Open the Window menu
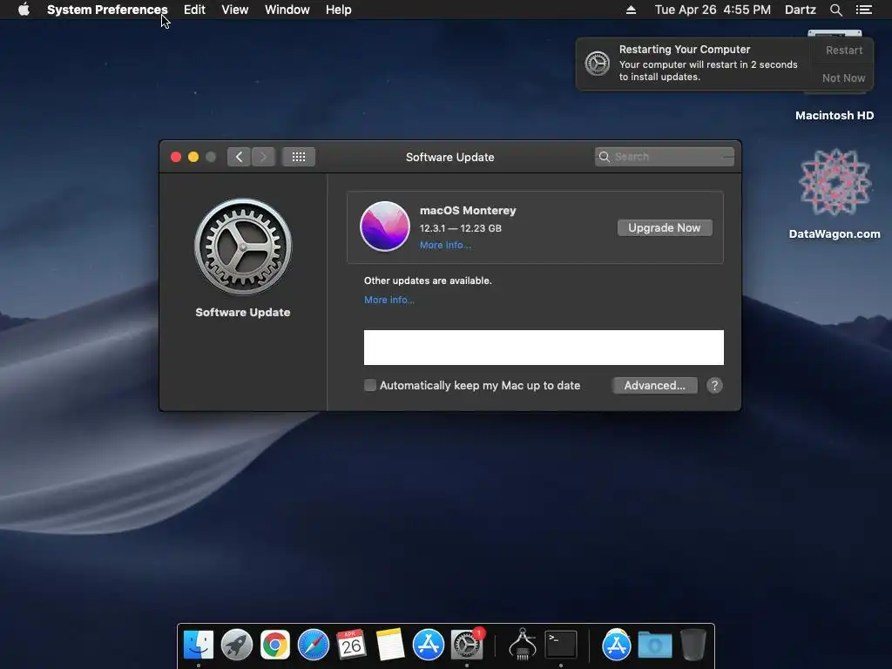 (287, 10)
